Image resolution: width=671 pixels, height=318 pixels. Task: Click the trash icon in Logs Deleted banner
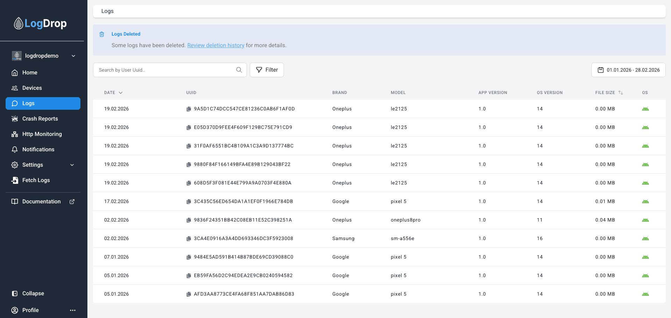[102, 34]
